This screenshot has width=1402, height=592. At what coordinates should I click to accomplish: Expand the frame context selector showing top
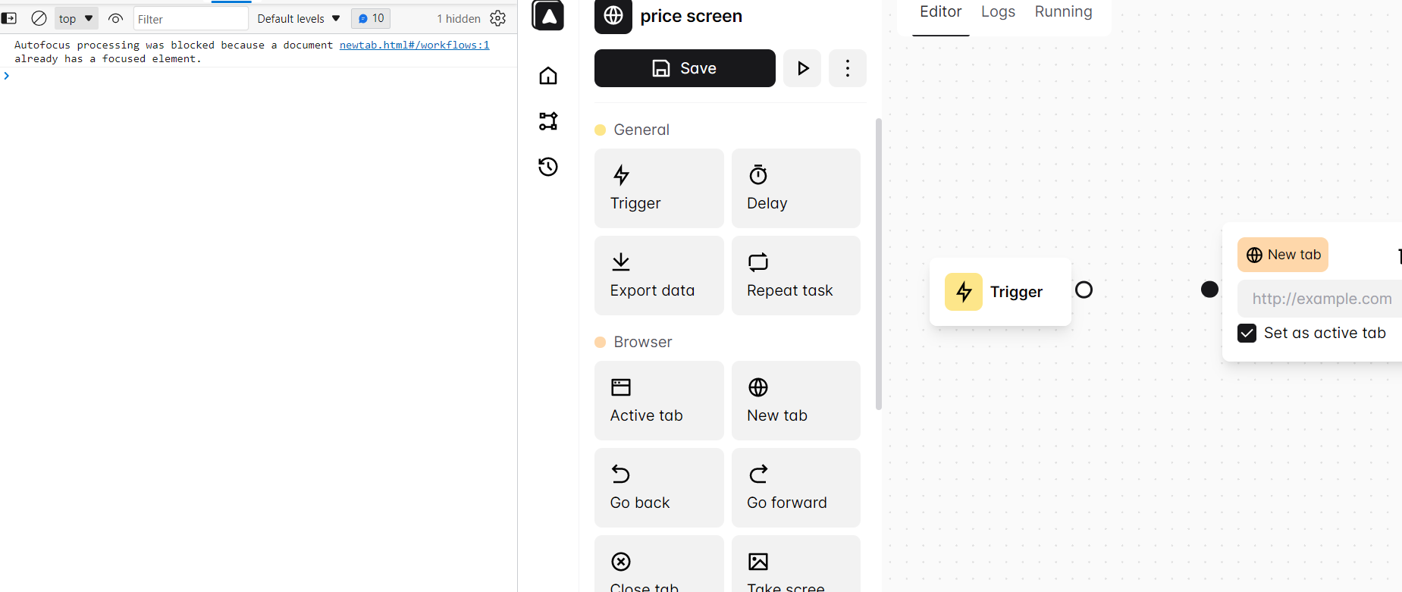(x=76, y=18)
